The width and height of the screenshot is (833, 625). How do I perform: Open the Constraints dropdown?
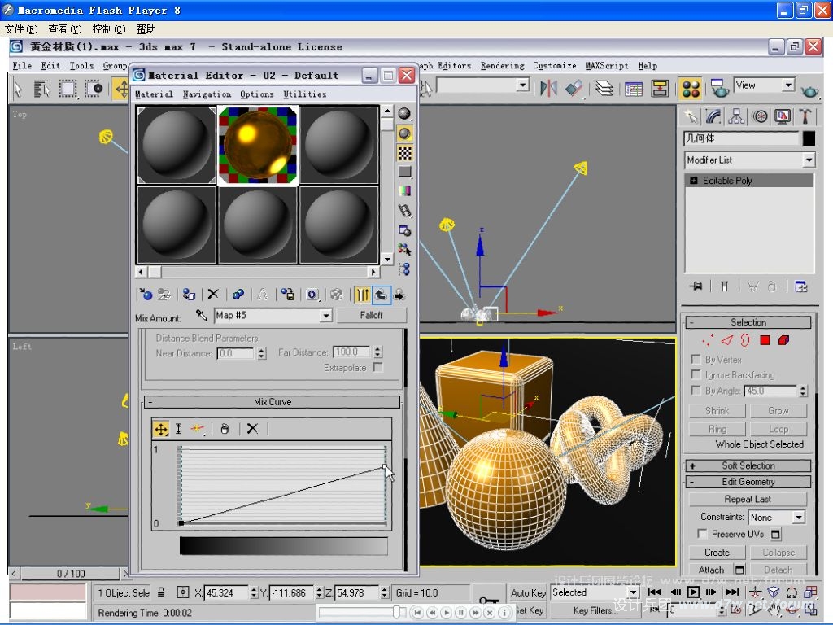pos(798,517)
